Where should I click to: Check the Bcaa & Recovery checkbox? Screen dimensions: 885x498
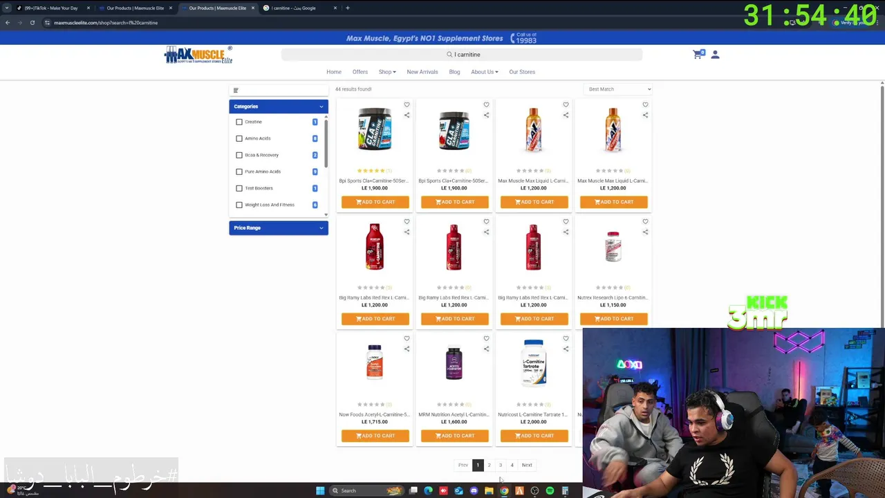pos(239,155)
